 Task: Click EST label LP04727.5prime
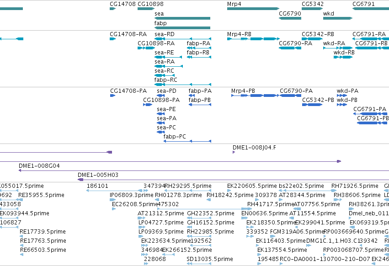tap(161, 223)
